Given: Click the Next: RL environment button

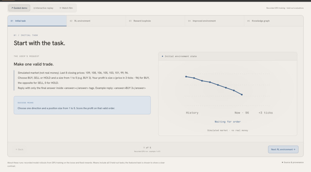Looking at the screenshot, I should coord(283,149).
